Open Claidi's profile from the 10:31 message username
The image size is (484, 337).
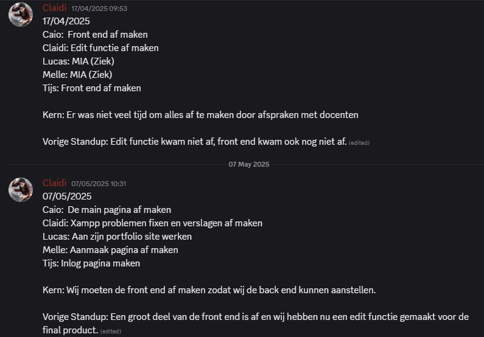54,183
